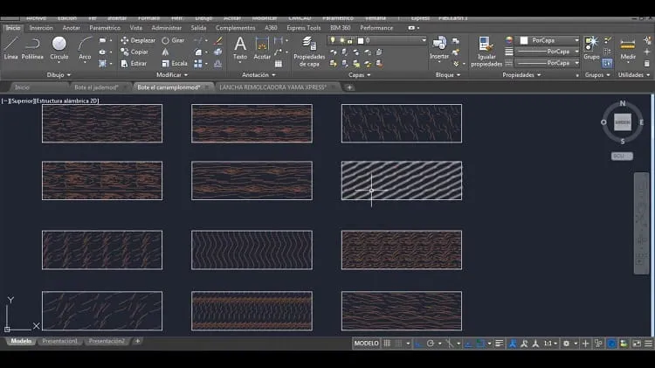Open Propiedades de capa
655x368 pixels.
pyautogui.click(x=309, y=52)
